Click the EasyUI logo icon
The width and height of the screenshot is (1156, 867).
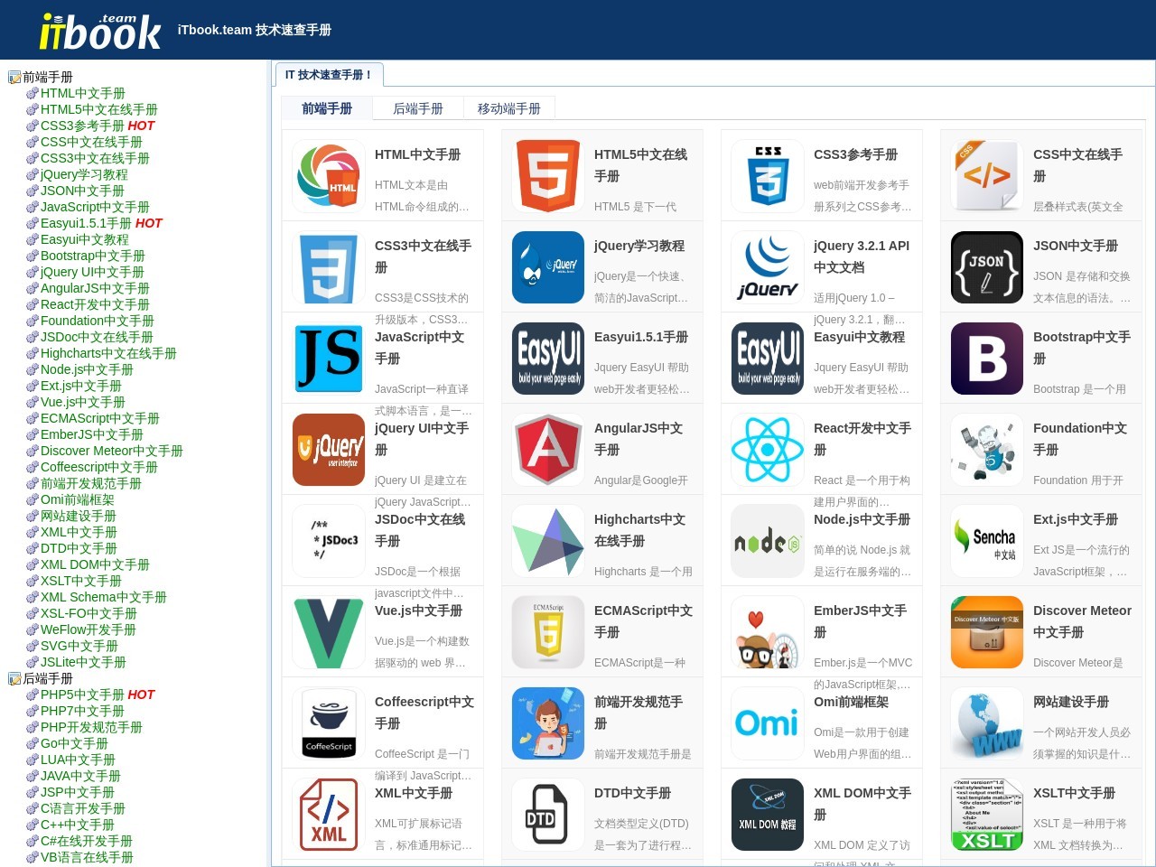(x=547, y=359)
